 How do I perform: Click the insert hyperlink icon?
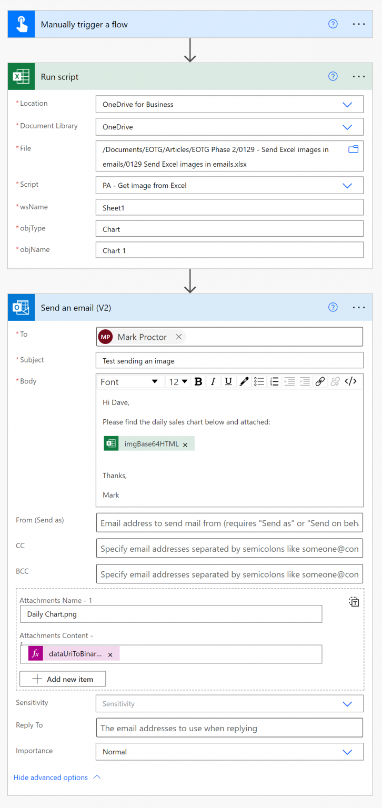coord(320,382)
